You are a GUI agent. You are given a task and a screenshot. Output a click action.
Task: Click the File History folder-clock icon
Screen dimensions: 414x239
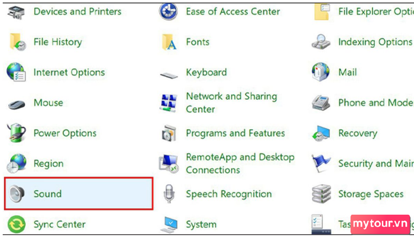click(17, 42)
